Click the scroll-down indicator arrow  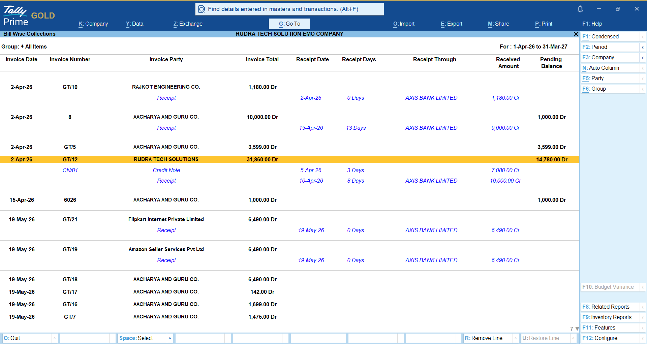click(577, 329)
